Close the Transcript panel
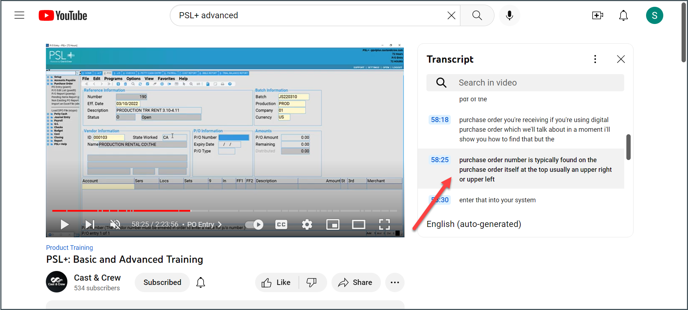The height and width of the screenshot is (310, 688). click(621, 59)
